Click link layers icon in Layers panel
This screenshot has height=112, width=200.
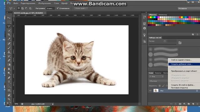pos(171,104)
